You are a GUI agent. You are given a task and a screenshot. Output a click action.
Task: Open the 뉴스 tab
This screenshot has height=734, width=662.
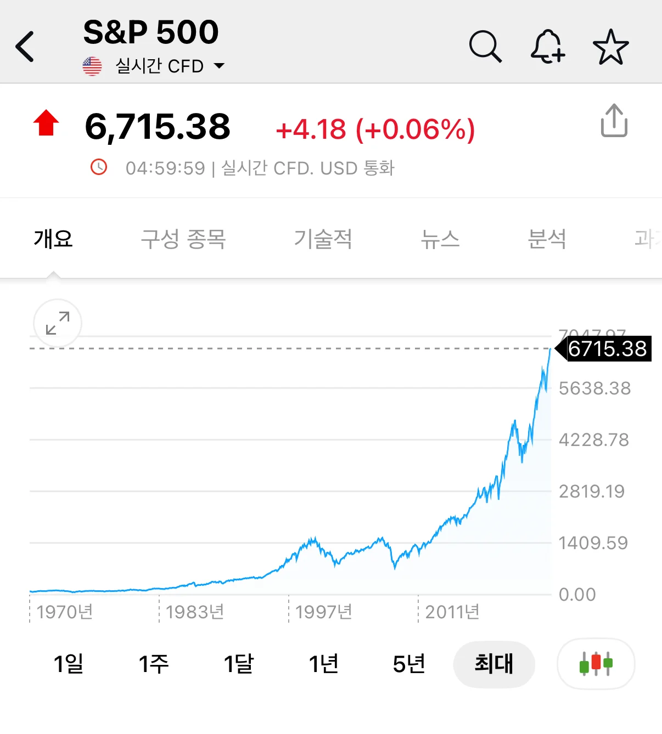(x=440, y=239)
